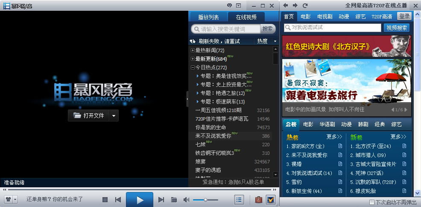Open the 电影 top navigation tab

[x=306, y=16]
